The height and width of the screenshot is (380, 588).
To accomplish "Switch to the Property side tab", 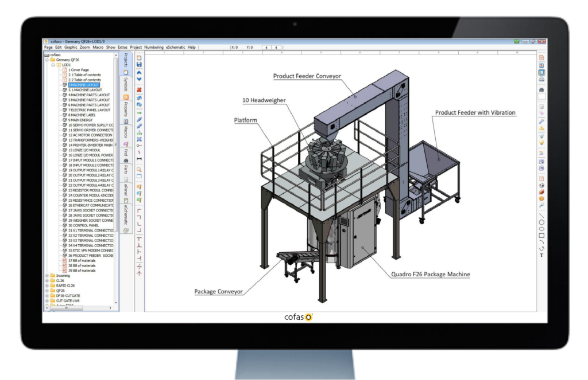I will point(126,112).
